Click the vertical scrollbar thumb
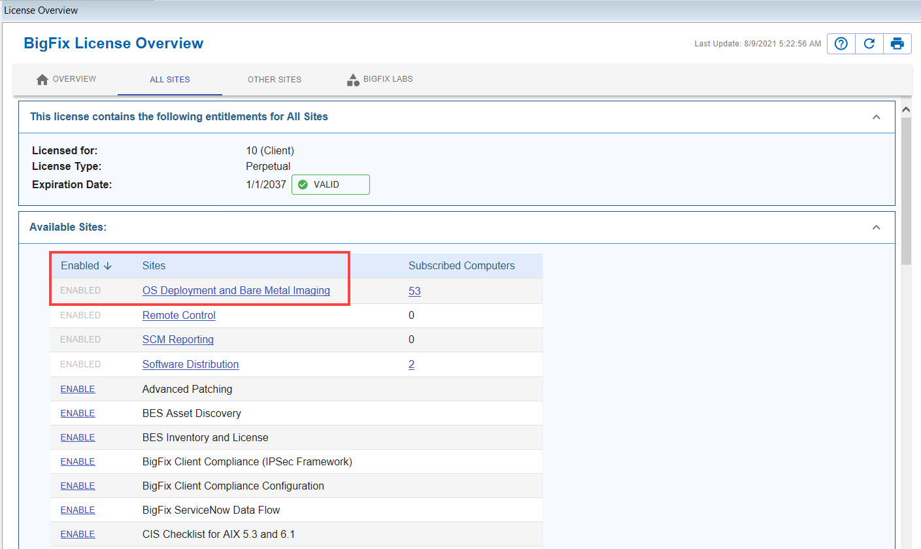This screenshot has height=549, width=921. pyautogui.click(x=906, y=191)
